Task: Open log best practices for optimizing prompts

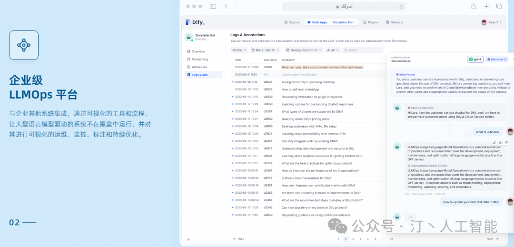Action: pos(317,163)
